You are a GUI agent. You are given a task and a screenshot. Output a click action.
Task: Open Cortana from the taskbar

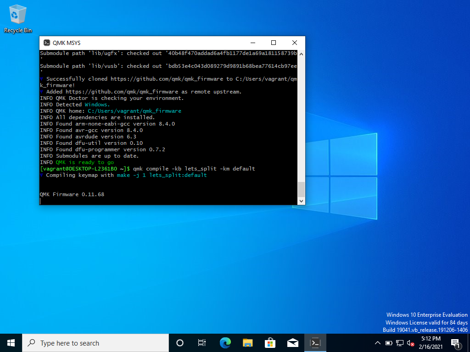180,343
